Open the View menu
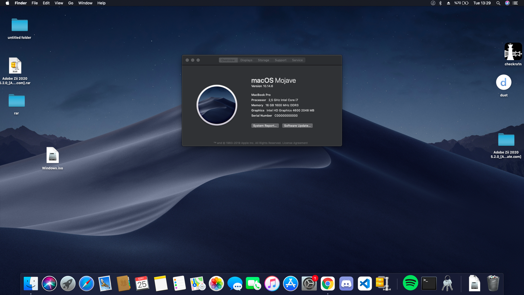This screenshot has height=295, width=524. click(x=59, y=3)
